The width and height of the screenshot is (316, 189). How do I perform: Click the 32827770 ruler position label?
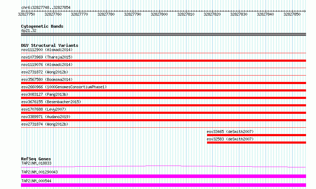click(x=80, y=14)
